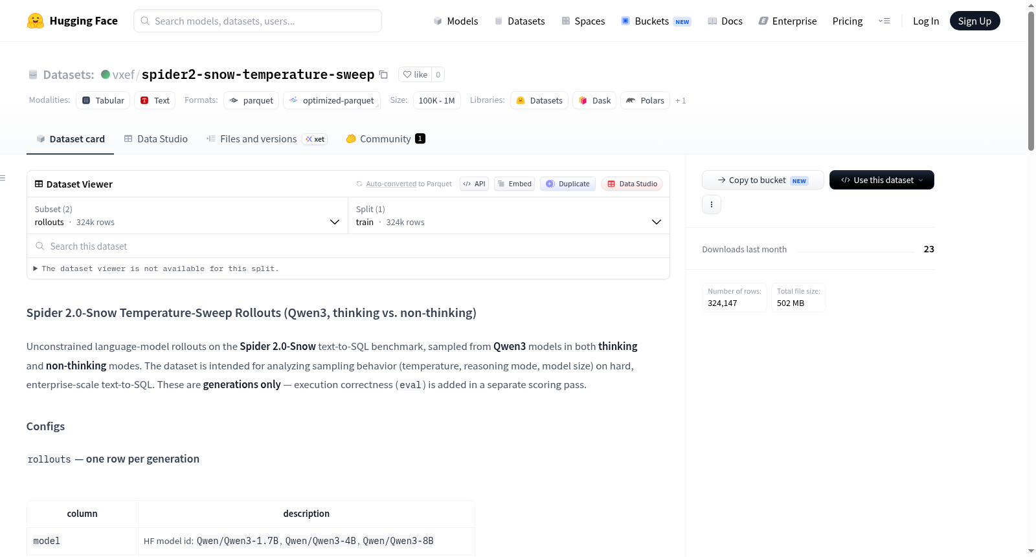This screenshot has width=1036, height=557.
Task: Open Data Studio from the viewer header
Action: pyautogui.click(x=632, y=184)
